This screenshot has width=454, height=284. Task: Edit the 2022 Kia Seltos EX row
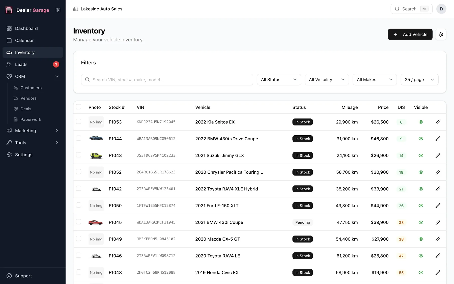pos(438,122)
